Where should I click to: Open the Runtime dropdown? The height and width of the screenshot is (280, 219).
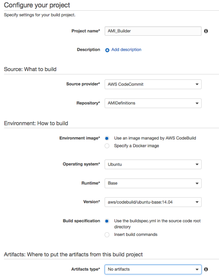(197, 183)
